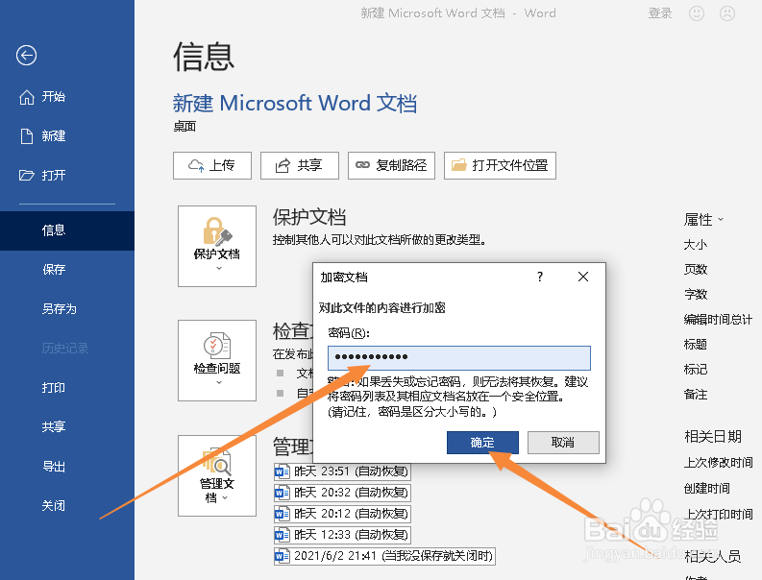Click the frowning face feedback icon
Screen dimensions: 762x580
[x=727, y=13]
